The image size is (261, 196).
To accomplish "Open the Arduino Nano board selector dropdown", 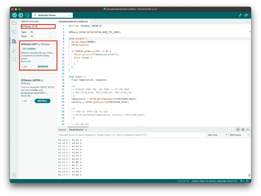I will pyautogui.click(x=52, y=15).
